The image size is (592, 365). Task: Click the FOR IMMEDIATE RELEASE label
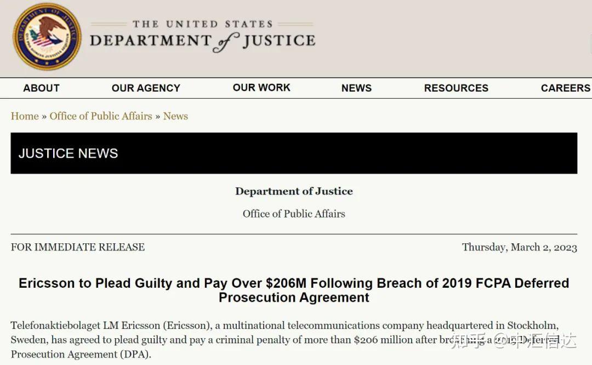pos(78,247)
